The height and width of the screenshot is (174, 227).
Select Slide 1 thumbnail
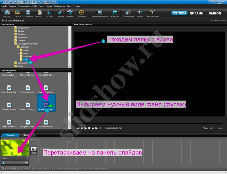pos(15,148)
